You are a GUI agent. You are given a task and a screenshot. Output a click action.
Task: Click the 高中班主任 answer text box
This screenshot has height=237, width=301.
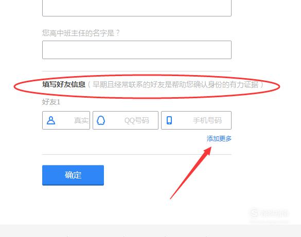point(137,50)
